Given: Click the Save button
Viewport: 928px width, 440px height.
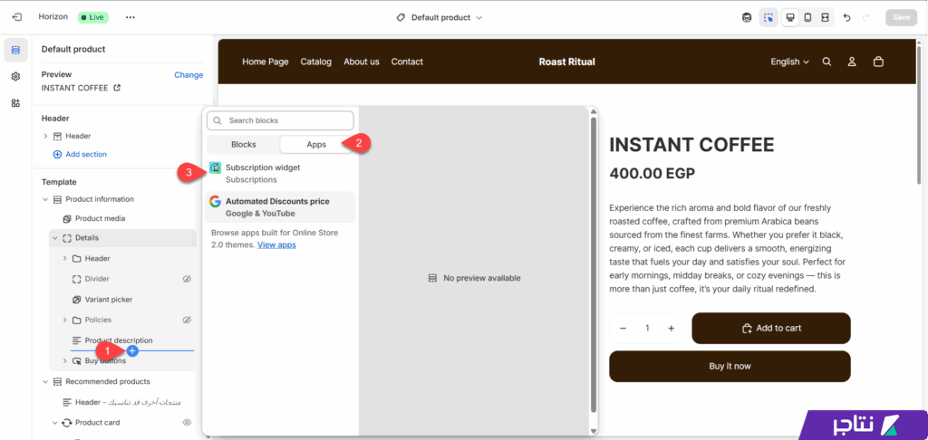Looking at the screenshot, I should coord(901,18).
